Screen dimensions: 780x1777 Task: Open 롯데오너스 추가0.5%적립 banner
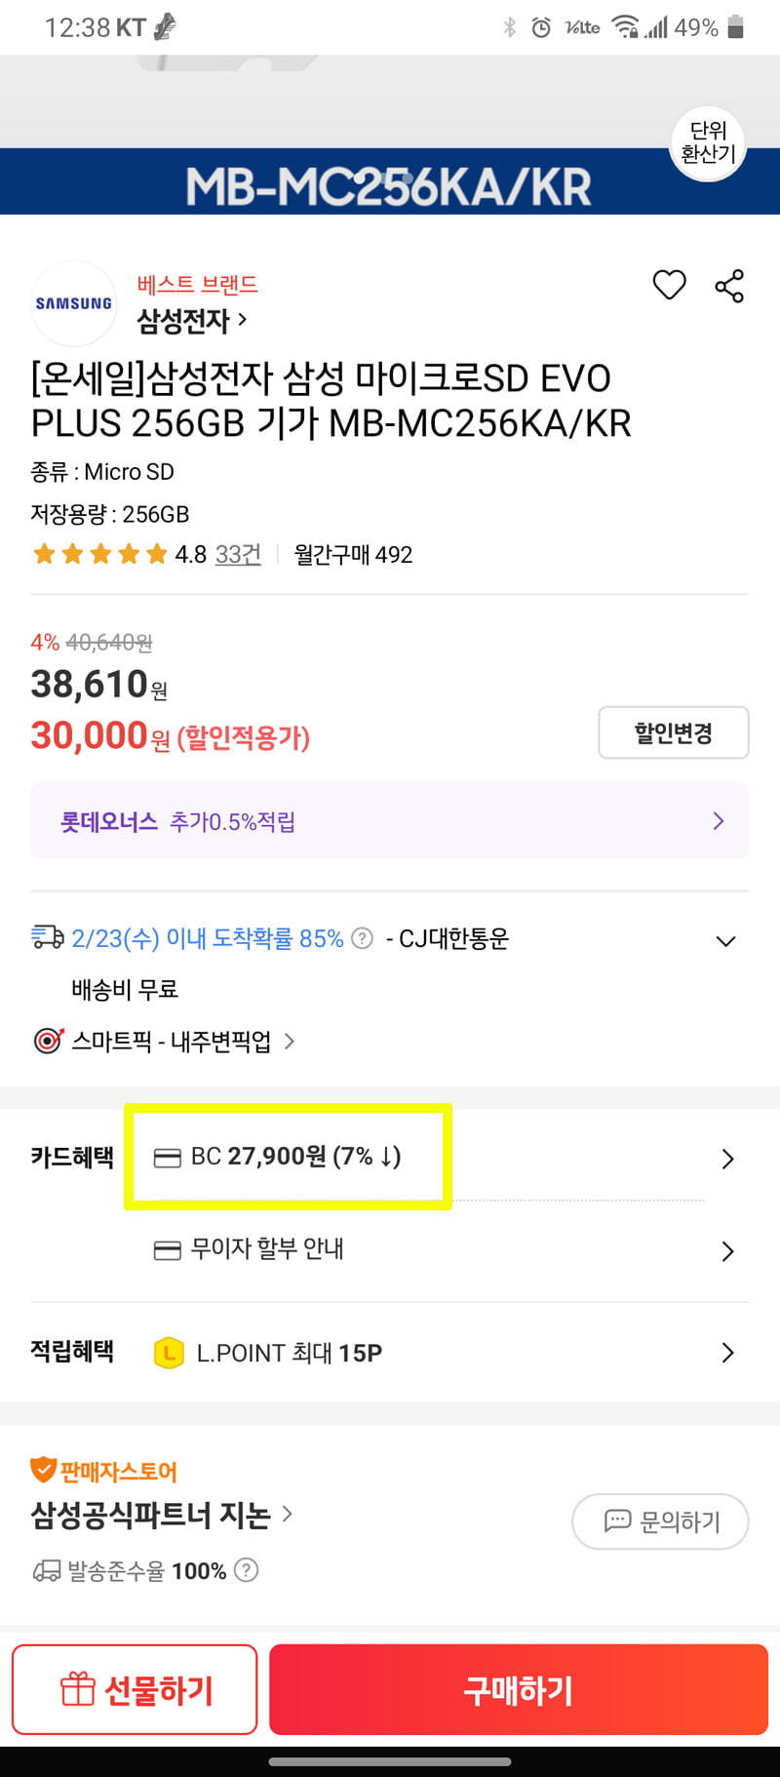tap(390, 821)
